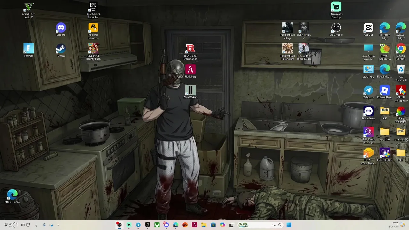Select the TeamViewer desktop shortcut
Viewport: 409px width, 230px height.
point(368,113)
